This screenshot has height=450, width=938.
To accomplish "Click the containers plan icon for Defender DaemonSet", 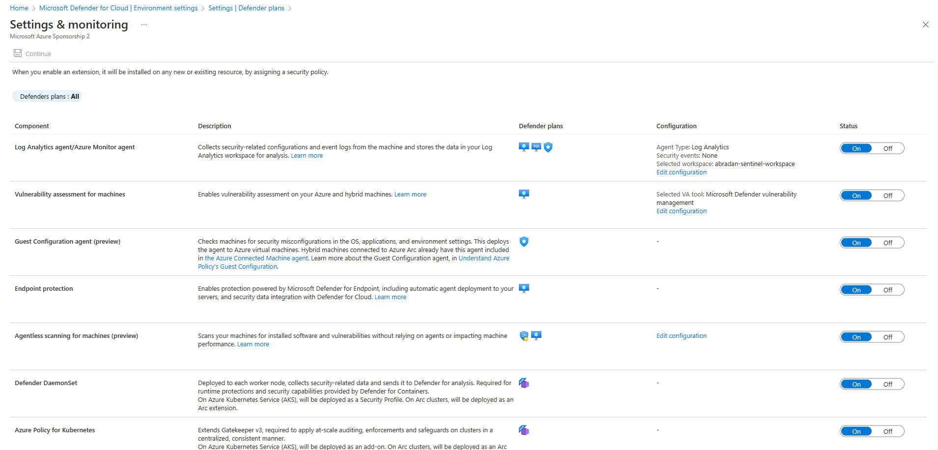I will pyautogui.click(x=524, y=383).
